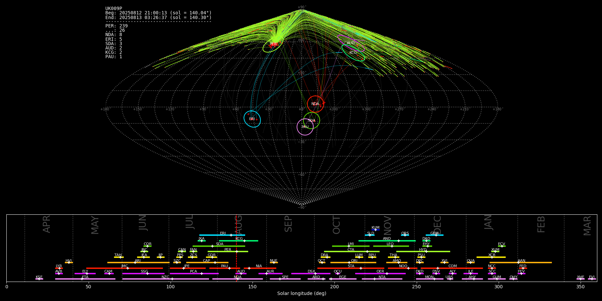
Task: Click the +0 right ascension label on map
Action: [301, 109]
